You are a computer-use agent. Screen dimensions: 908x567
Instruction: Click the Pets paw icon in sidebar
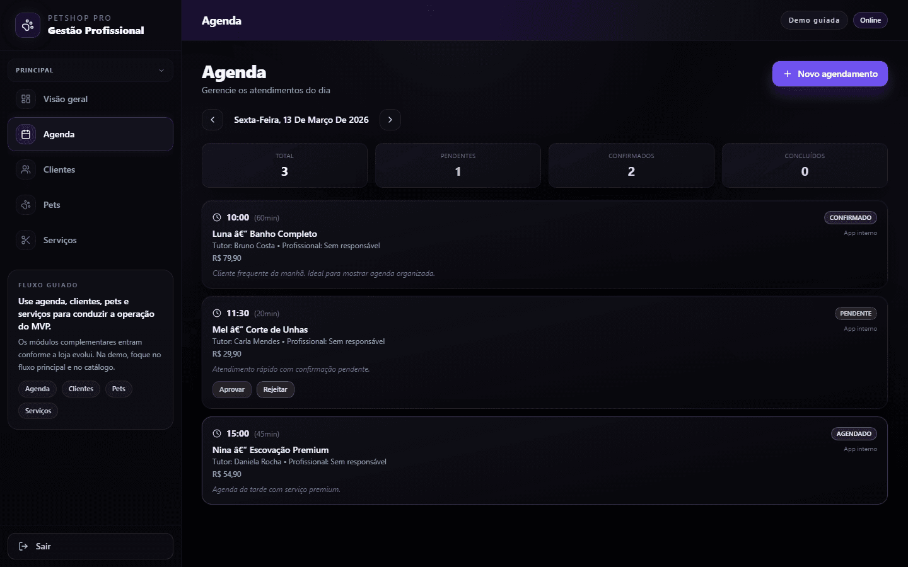coord(26,205)
